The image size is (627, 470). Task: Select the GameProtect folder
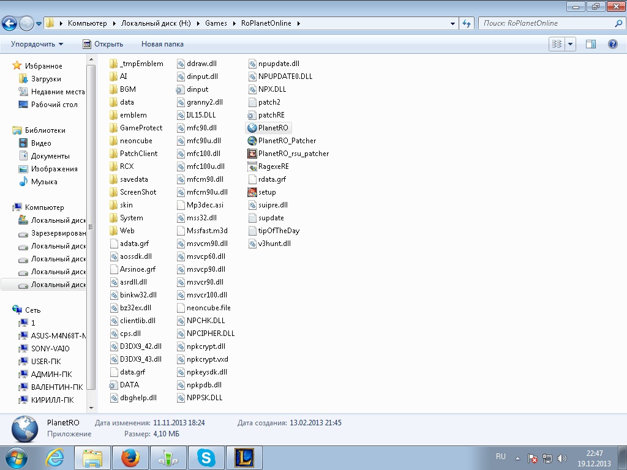136,128
